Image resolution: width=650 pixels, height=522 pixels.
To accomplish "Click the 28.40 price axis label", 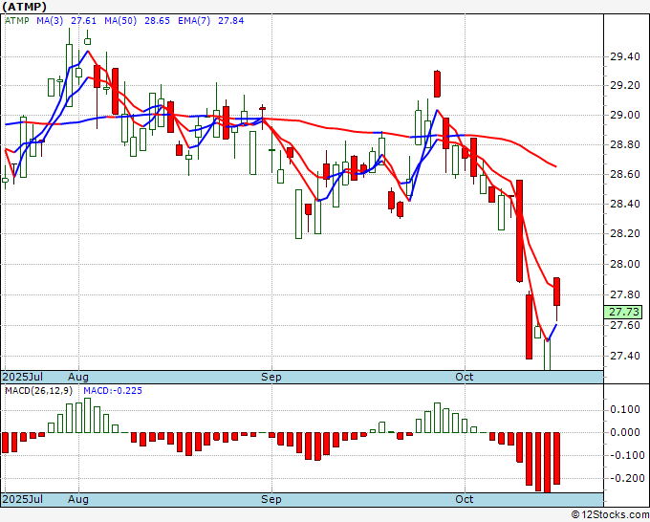I will tap(625, 204).
